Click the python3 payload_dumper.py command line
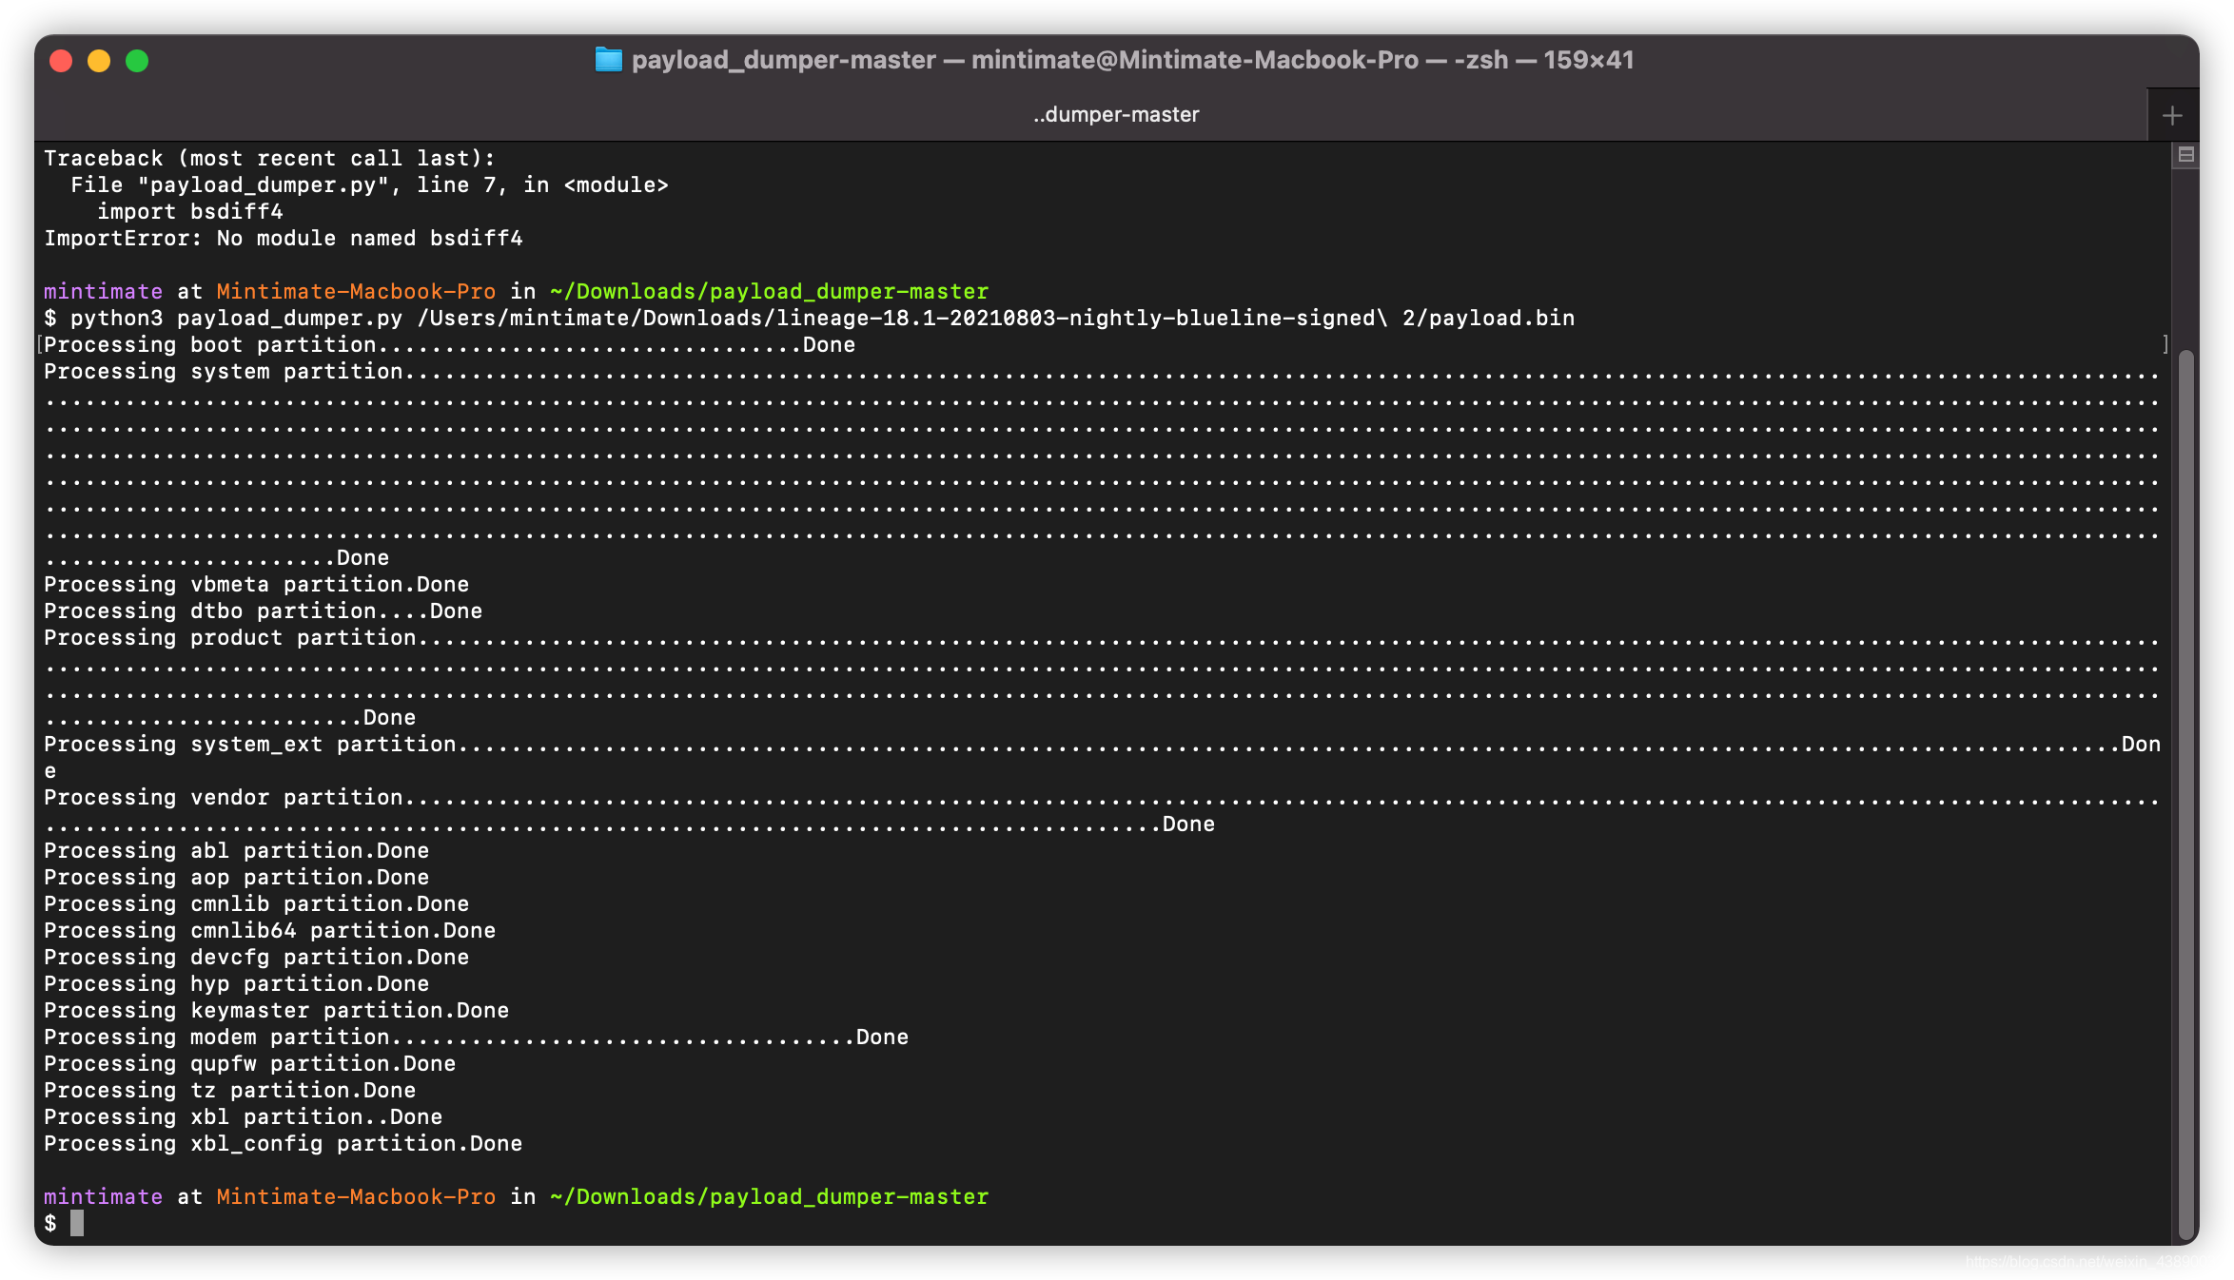This screenshot has height=1280, width=2234. point(810,318)
